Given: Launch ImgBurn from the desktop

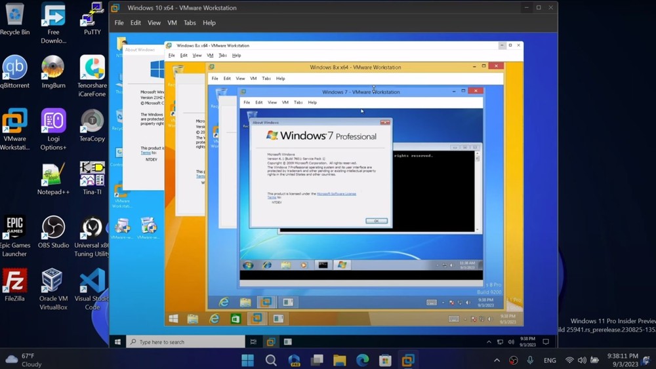Looking at the screenshot, I should [53, 68].
